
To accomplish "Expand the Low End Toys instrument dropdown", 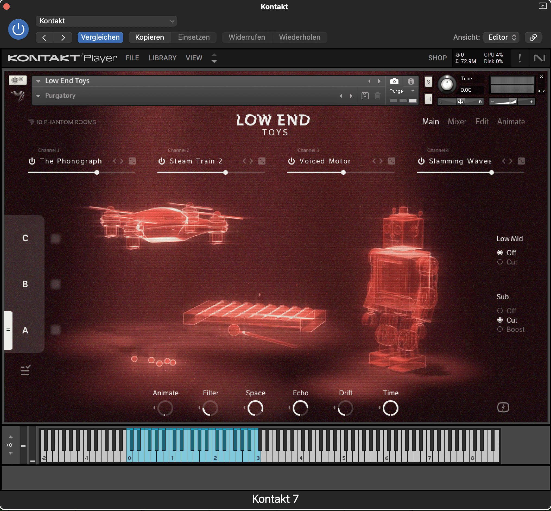I will coord(39,81).
